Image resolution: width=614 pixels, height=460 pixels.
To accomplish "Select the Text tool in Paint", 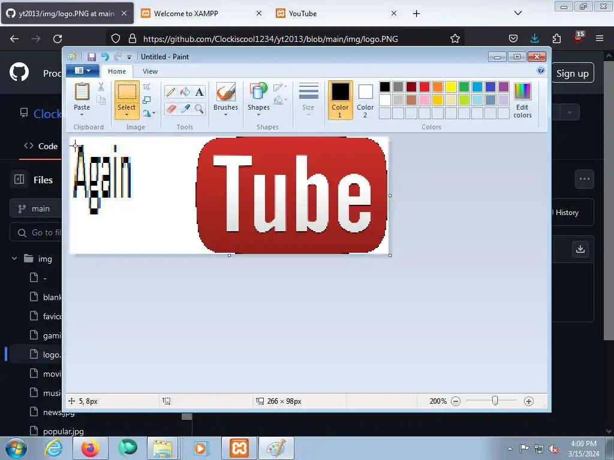I will click(x=199, y=92).
